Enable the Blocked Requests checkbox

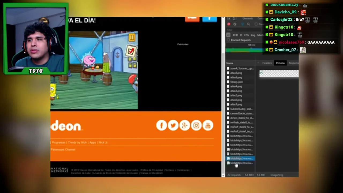click(x=228, y=40)
